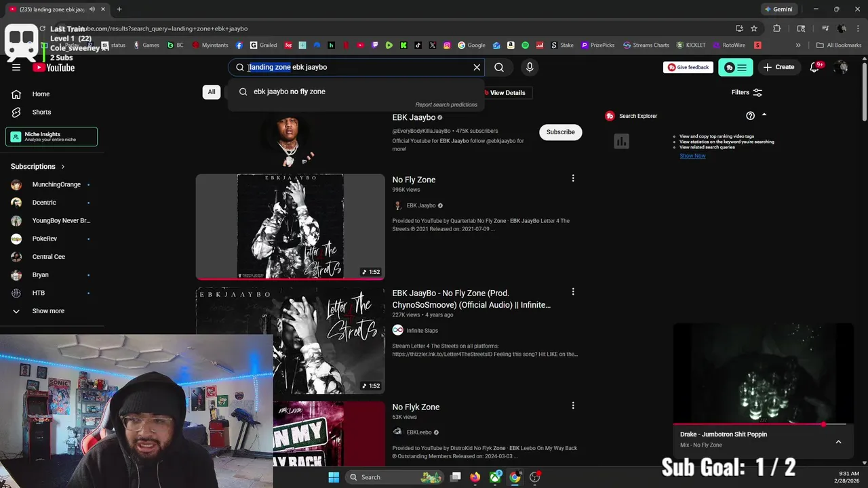Expand subscriptions with Show more
Image resolution: width=868 pixels, height=488 pixels.
[x=52, y=311]
